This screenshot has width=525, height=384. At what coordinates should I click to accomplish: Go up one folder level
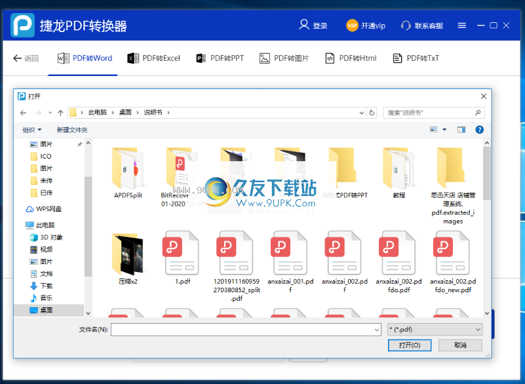click(60, 113)
